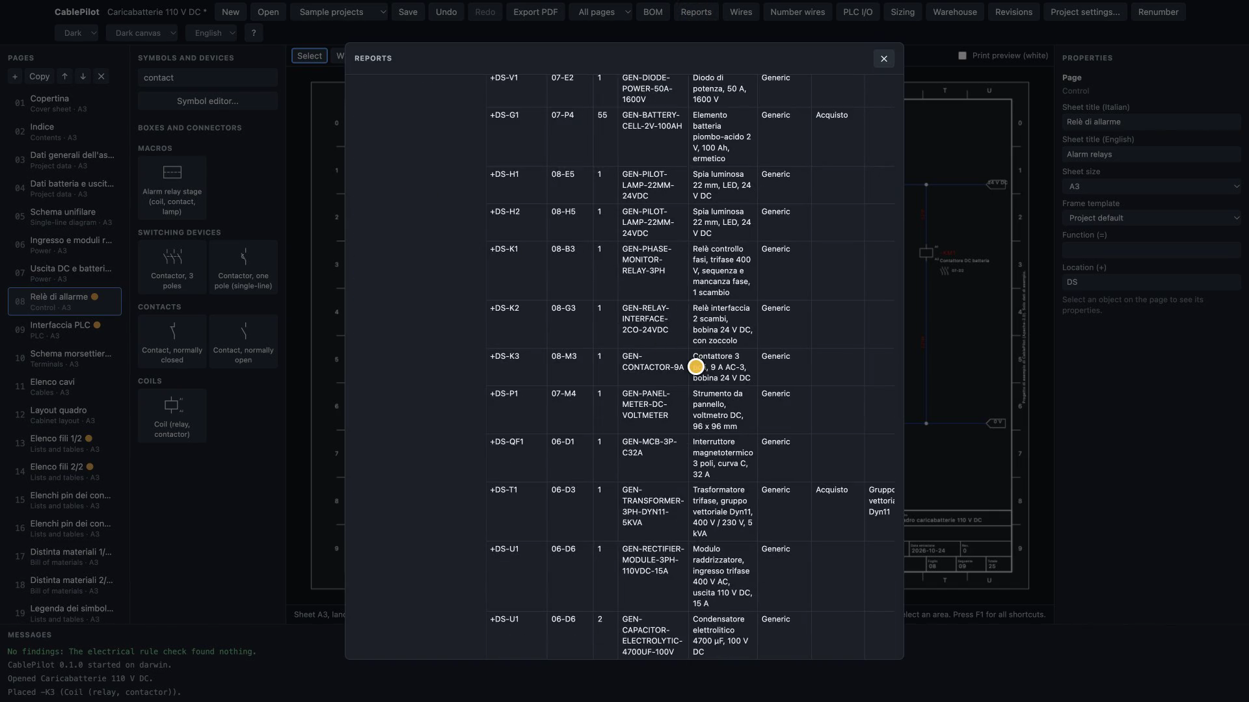Add a new page with plus icon
The image size is (1249, 702).
[15, 77]
